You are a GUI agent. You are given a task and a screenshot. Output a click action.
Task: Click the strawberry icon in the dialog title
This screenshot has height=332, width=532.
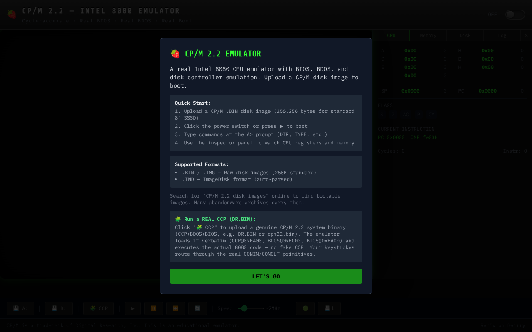pyautogui.click(x=175, y=54)
